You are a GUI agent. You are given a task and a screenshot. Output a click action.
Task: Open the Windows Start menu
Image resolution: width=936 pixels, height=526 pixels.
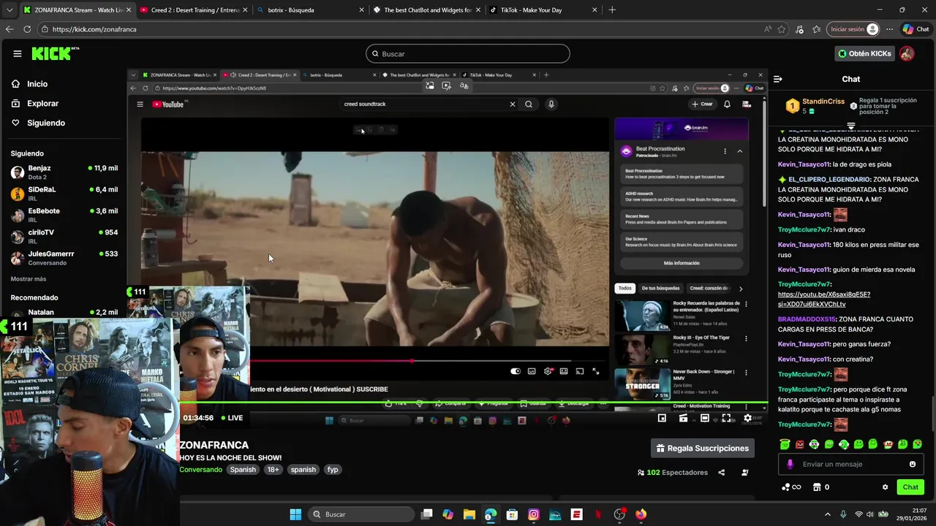coord(295,514)
